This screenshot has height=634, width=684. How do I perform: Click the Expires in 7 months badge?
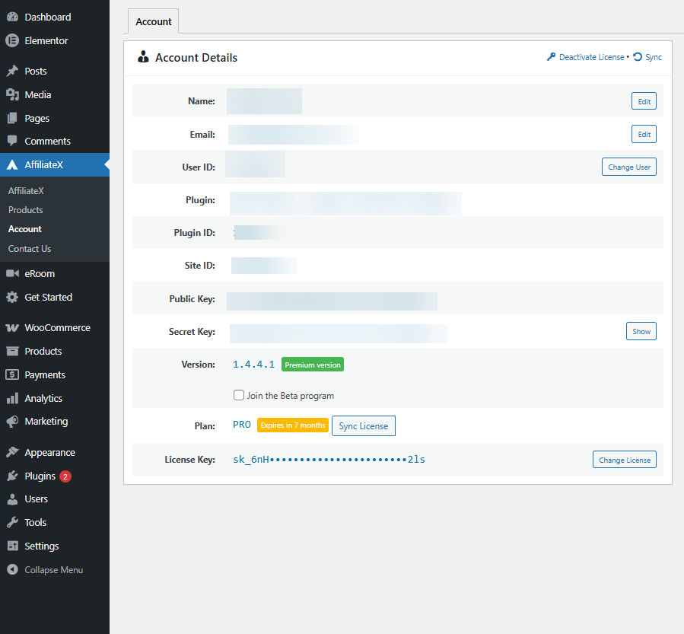point(293,425)
